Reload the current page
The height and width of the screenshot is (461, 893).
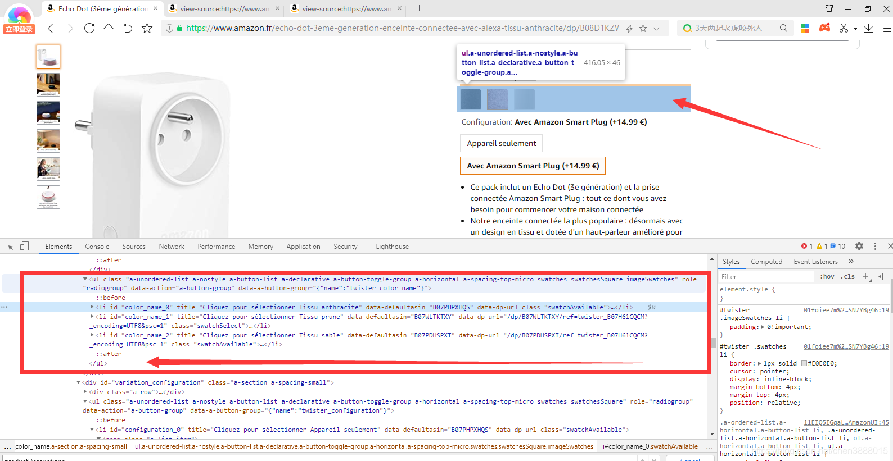pos(89,28)
